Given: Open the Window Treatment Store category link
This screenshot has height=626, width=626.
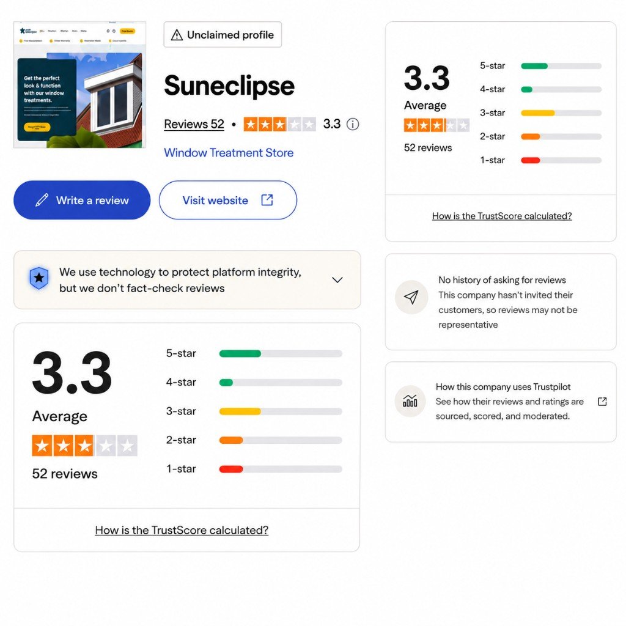Looking at the screenshot, I should [x=229, y=152].
